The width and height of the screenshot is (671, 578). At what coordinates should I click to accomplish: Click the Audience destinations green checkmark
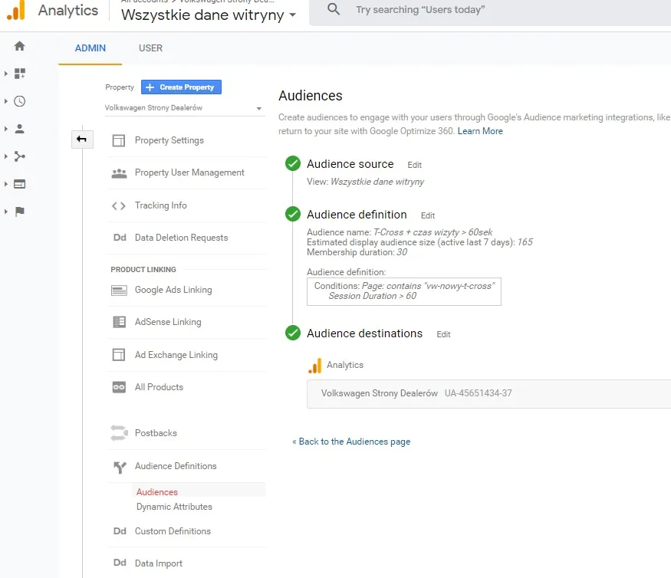tap(293, 333)
